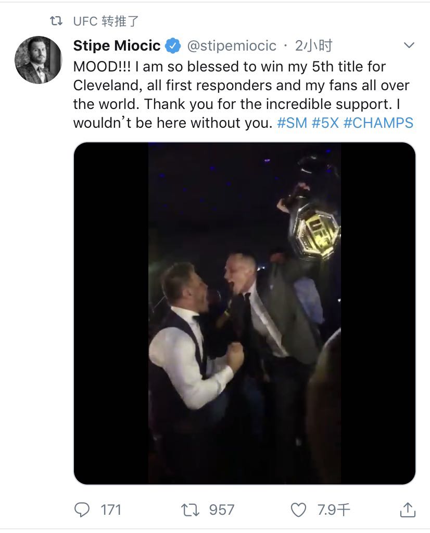Like the tweet with the heart icon

tap(299, 510)
